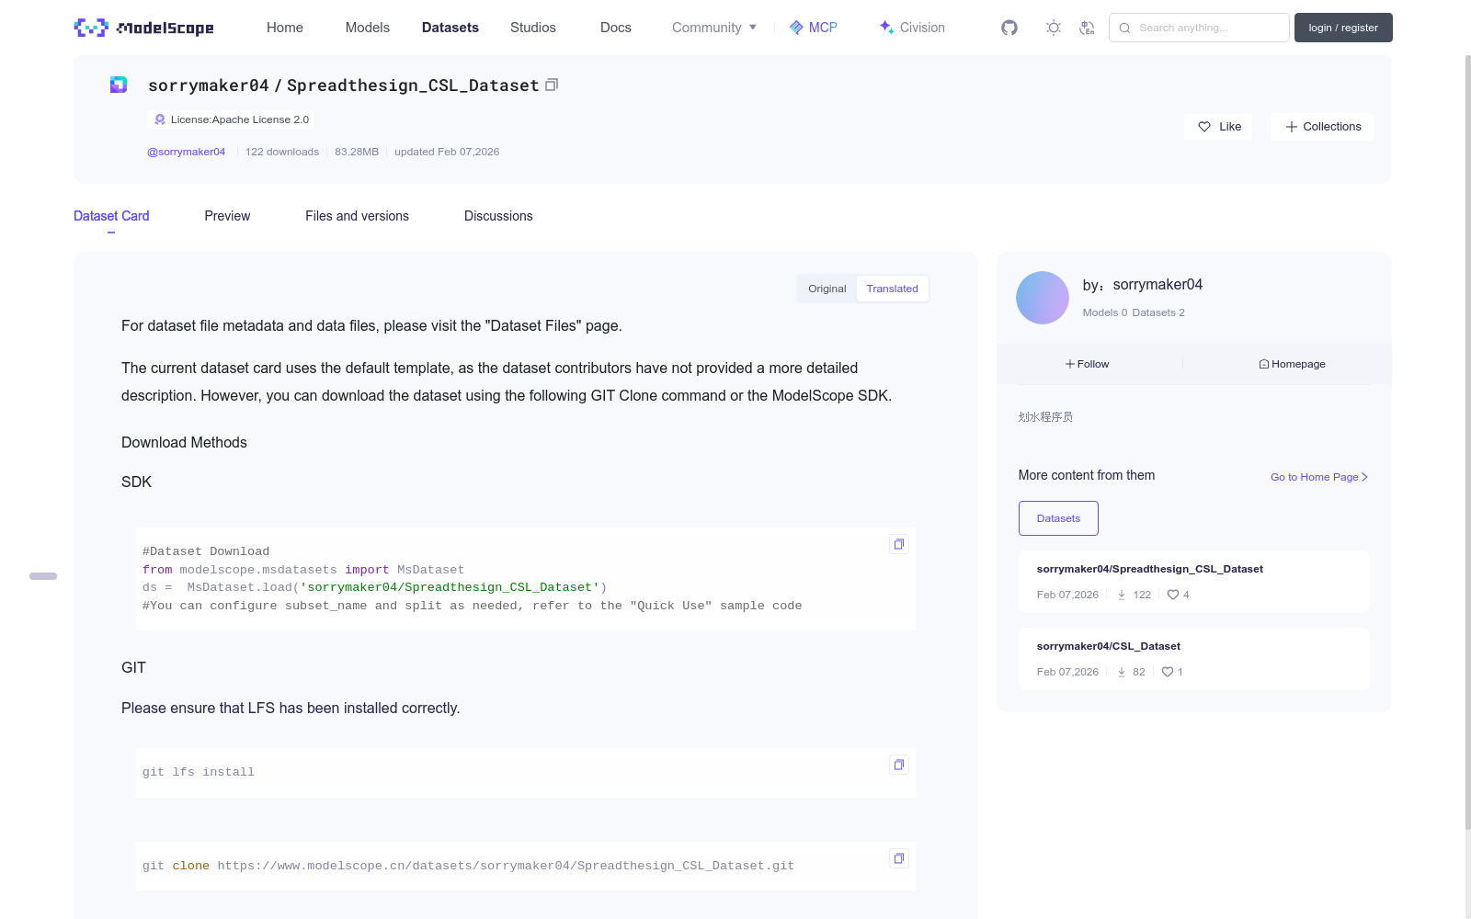Like this dataset
Viewport: 1471px width, 919px height.
[x=1218, y=127]
